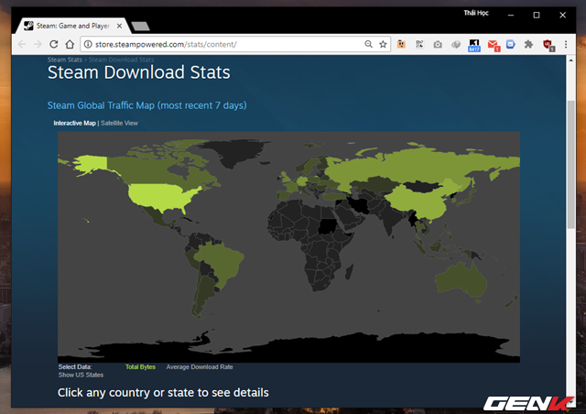
Task: Click the page scrollbar thumb
Action: pos(571,165)
